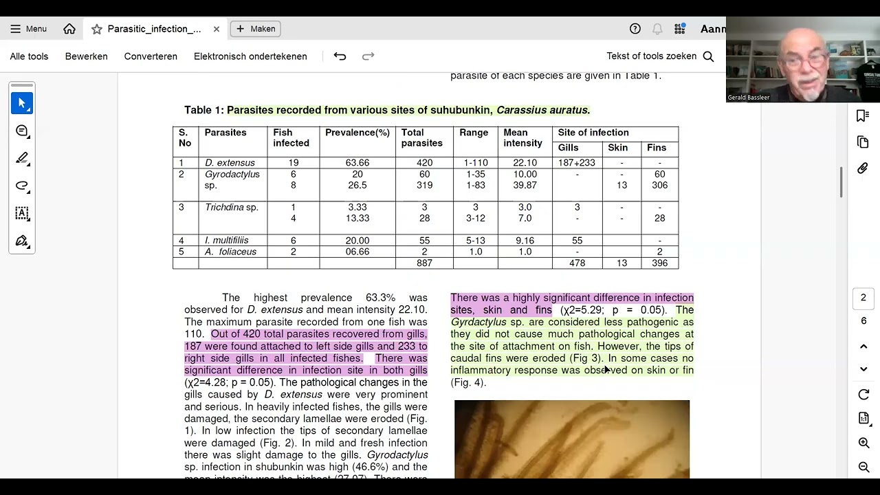This screenshot has width=880, height=495.
Task: Choose the sign fill pen tool
Action: click(x=22, y=241)
